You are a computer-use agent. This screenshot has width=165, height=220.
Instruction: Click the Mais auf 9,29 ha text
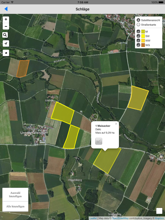(x=105, y=133)
